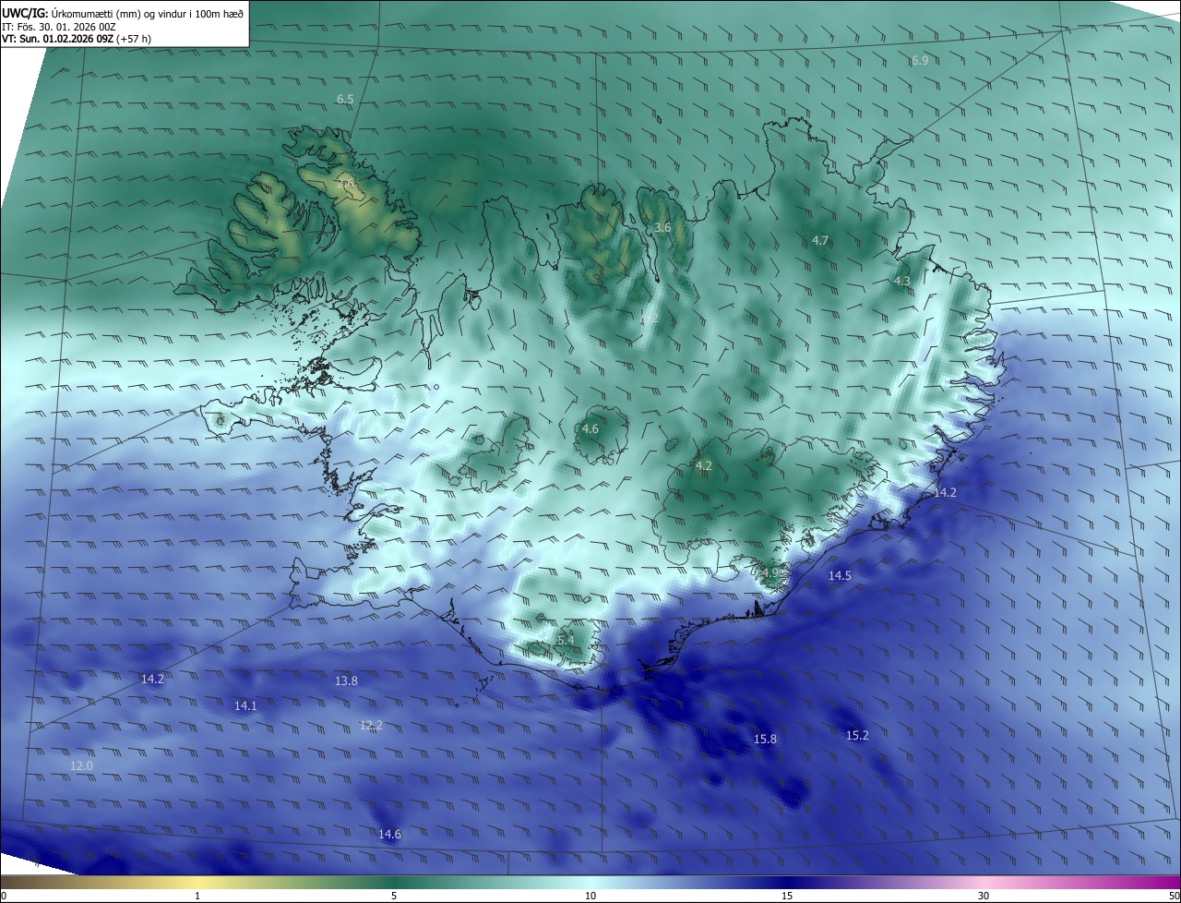Click the color scale tick label 1

[197, 897]
